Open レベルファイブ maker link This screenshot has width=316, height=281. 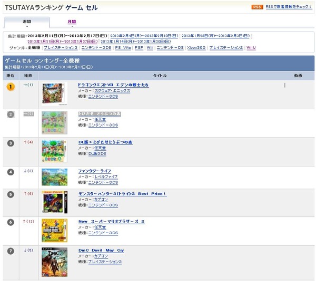pyautogui.click(x=106, y=176)
